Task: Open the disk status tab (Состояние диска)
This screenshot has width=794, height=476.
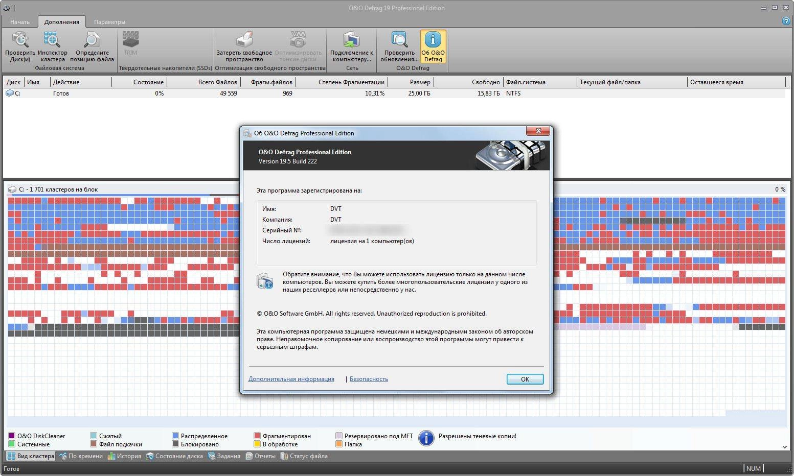Action: 174,456
